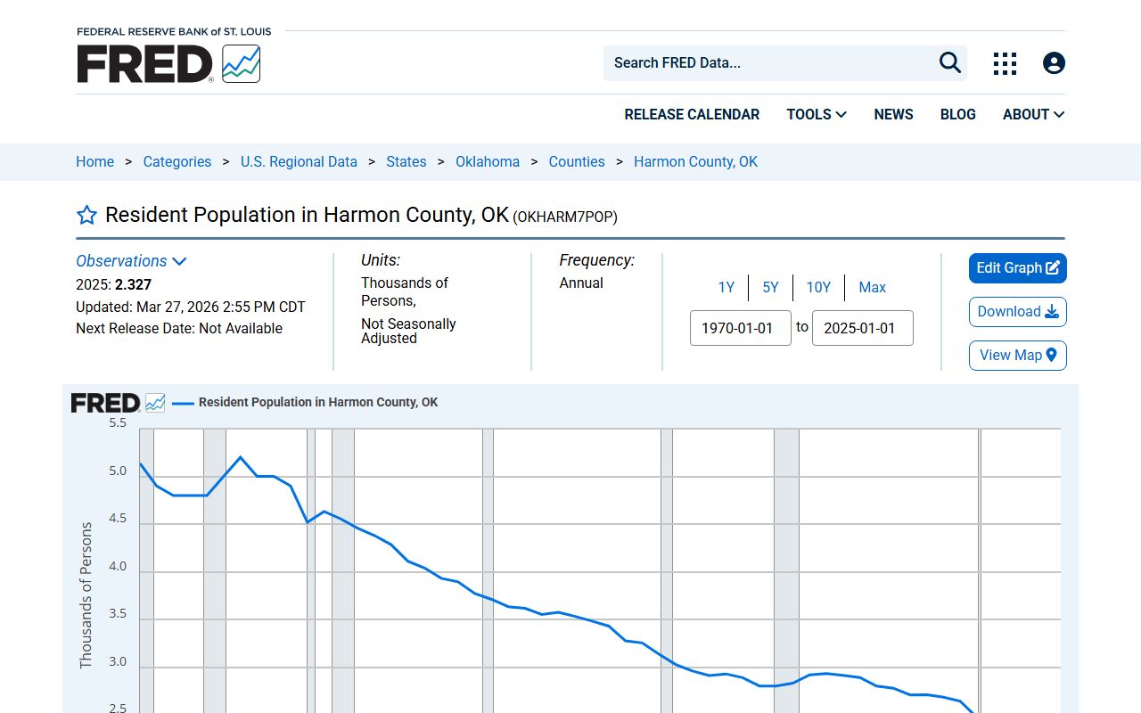Image resolution: width=1141 pixels, height=713 pixels.
Task: Open the News page
Action: pyautogui.click(x=893, y=114)
